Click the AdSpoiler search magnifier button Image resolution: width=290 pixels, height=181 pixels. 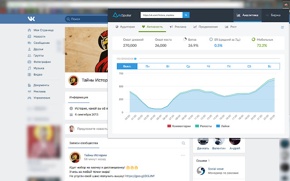click(186, 15)
